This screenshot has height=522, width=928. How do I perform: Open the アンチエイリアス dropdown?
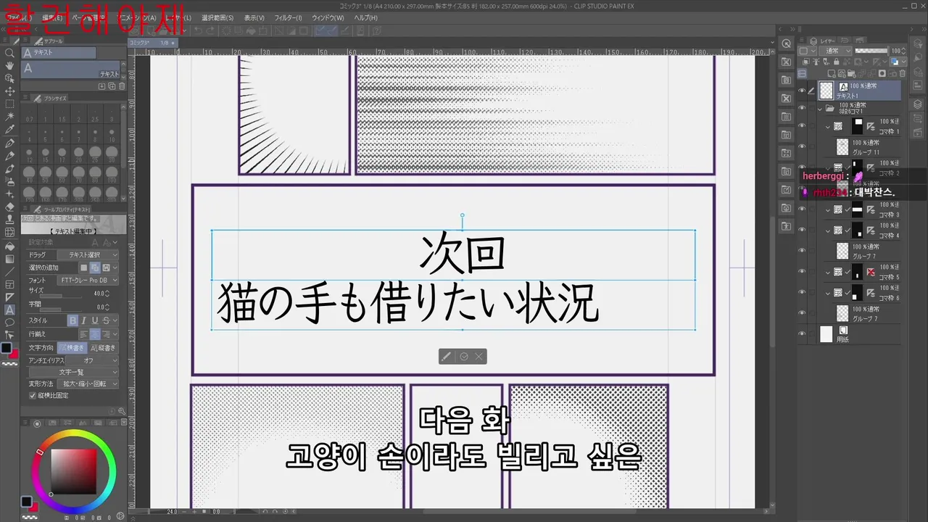click(93, 360)
